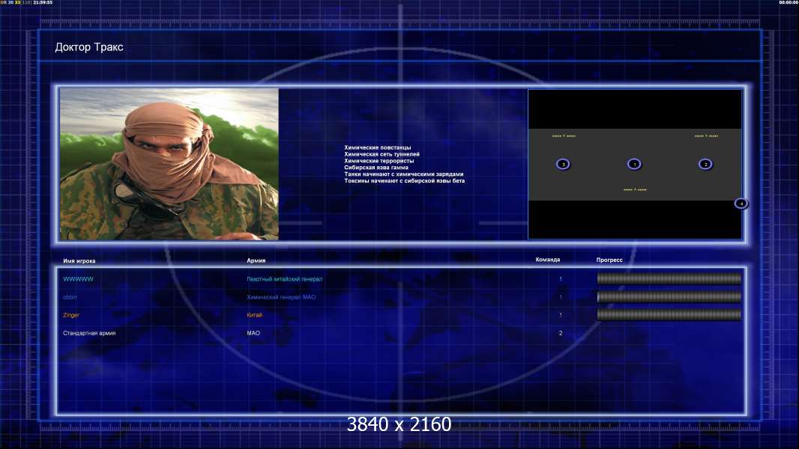799x449 pixels.
Task: Click the yellow label above map marker 2
Action: [x=706, y=136]
